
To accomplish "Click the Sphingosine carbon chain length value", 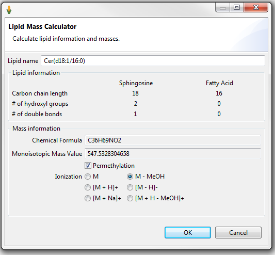I will point(135,93).
